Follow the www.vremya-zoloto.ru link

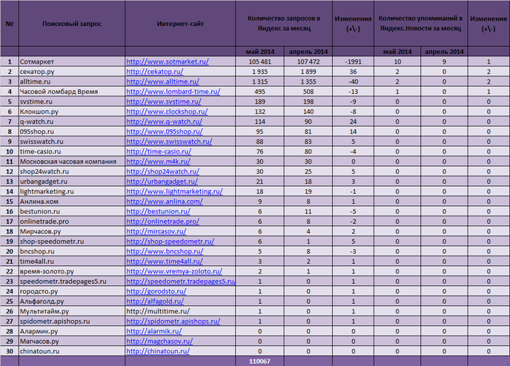click(x=174, y=271)
